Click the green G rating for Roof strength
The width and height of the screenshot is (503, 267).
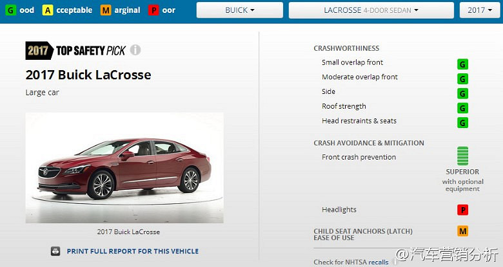click(462, 108)
